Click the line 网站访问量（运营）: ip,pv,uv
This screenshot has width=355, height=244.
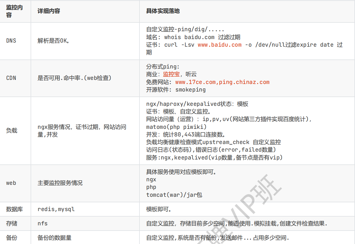pos(229,119)
